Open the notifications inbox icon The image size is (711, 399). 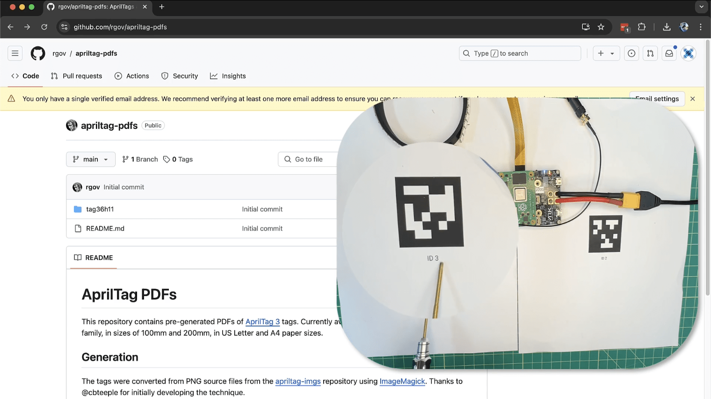tap(669, 53)
